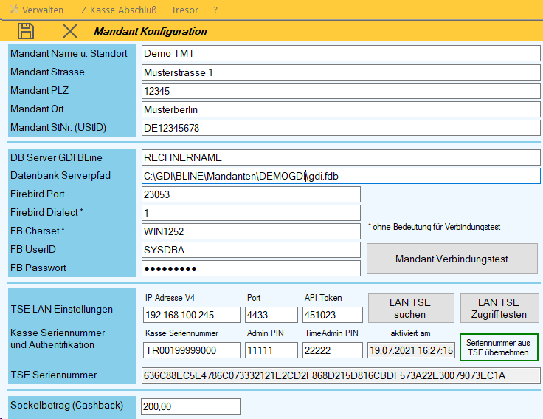Click the API Token caption
Viewport: 543px width, 419px height.
323,298
